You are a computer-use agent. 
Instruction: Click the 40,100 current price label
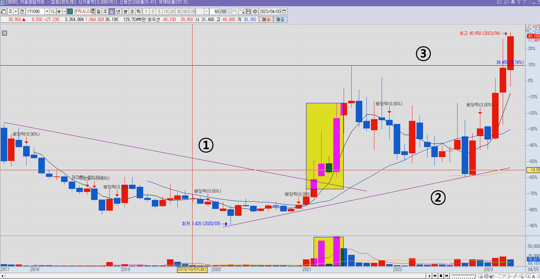[533, 36]
